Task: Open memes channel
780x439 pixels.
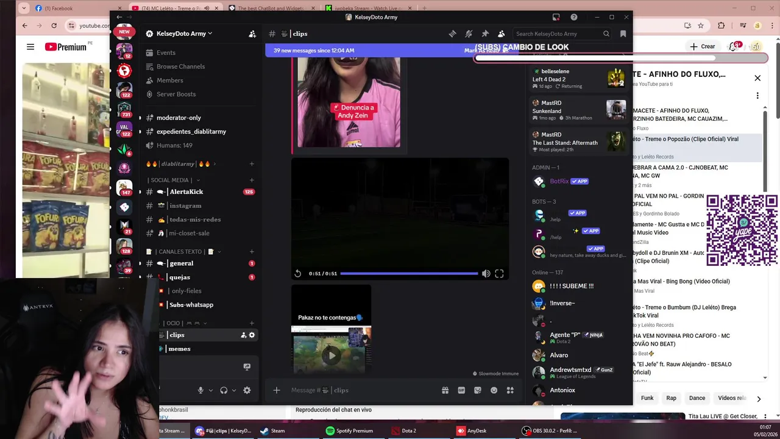Action: (x=179, y=349)
